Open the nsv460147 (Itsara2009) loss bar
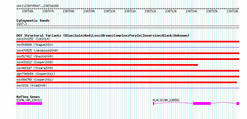The image size is (247, 119). click(x=128, y=71)
